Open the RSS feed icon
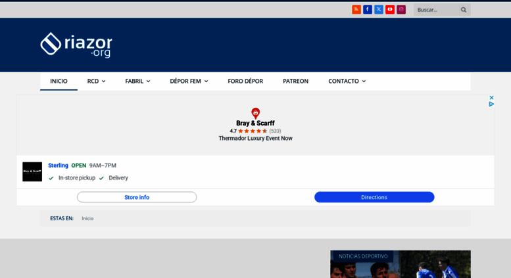The width and height of the screenshot is (511, 278). pos(356,9)
